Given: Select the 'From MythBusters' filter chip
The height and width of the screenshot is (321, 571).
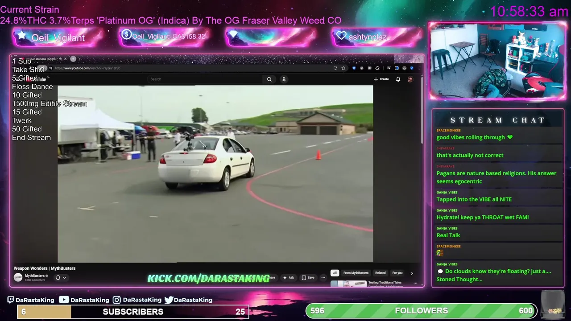Looking at the screenshot, I should [356, 273].
